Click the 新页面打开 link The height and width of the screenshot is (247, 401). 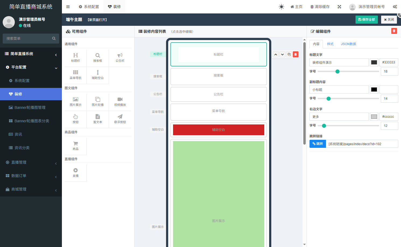[x=97, y=20]
